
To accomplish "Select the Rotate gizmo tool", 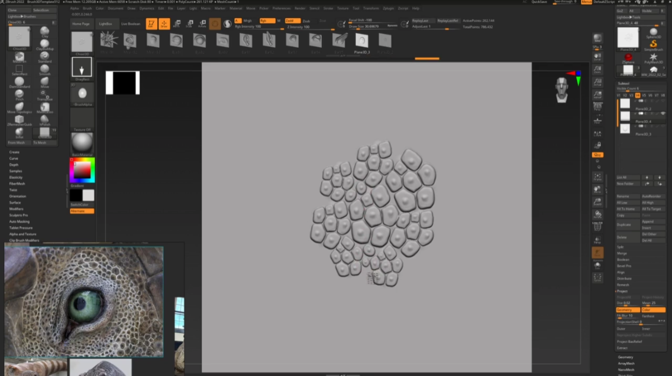I will 203,24.
